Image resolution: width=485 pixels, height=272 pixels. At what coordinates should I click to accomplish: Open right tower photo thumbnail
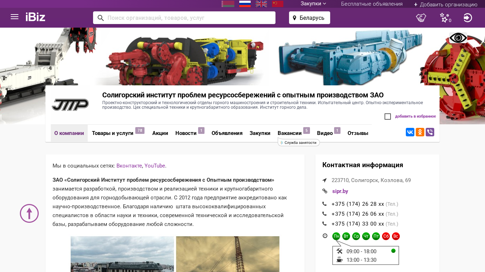228,254
